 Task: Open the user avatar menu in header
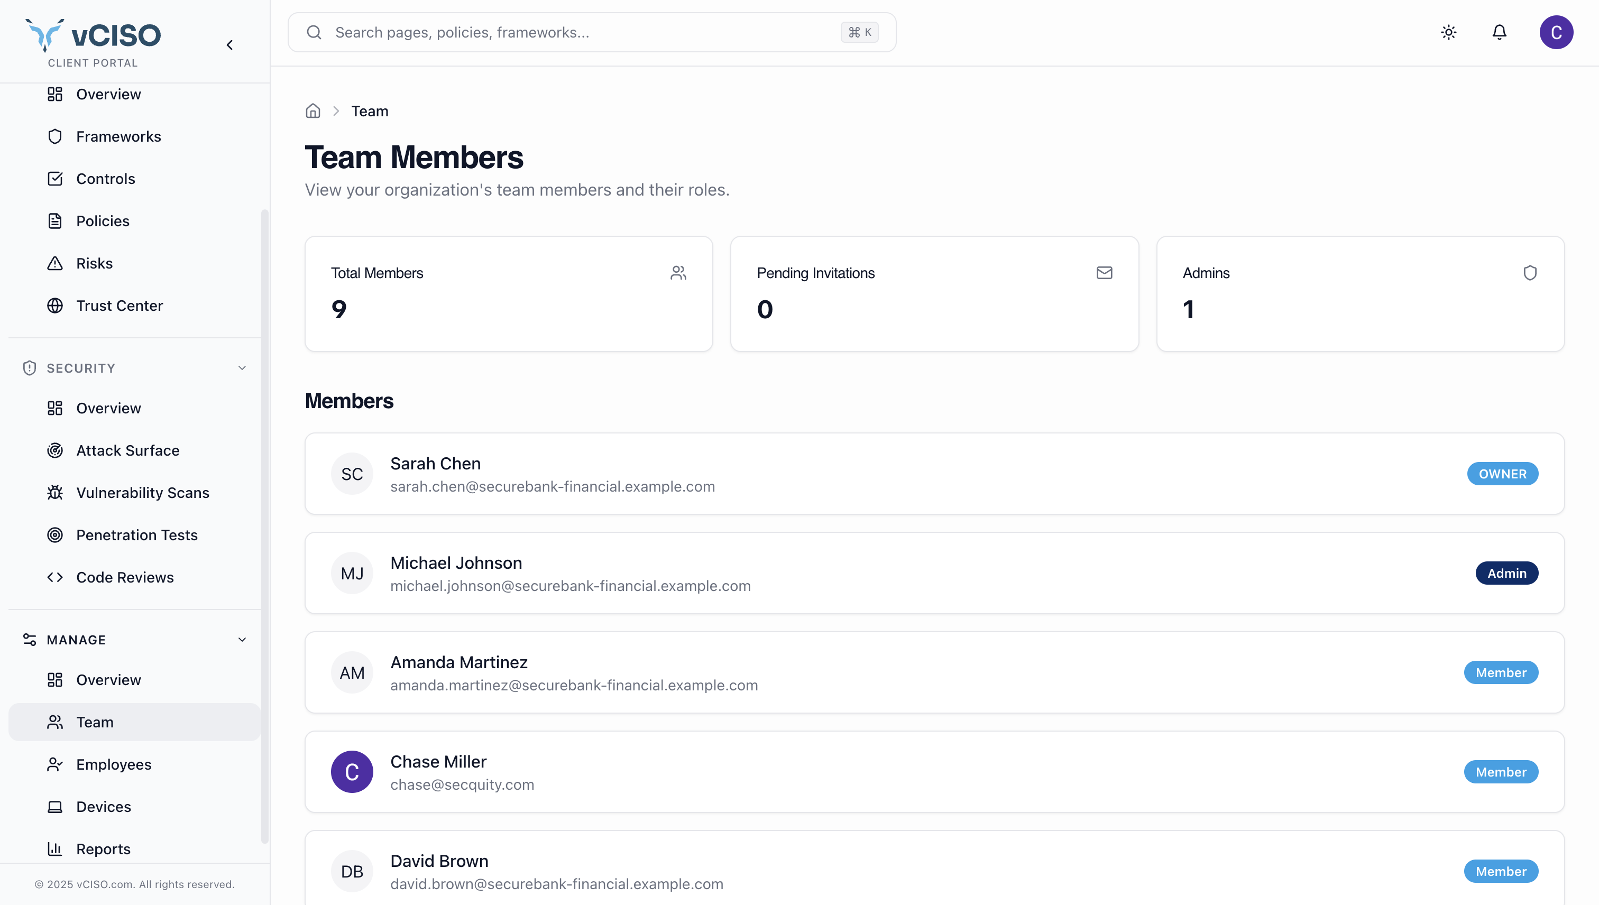[1556, 32]
